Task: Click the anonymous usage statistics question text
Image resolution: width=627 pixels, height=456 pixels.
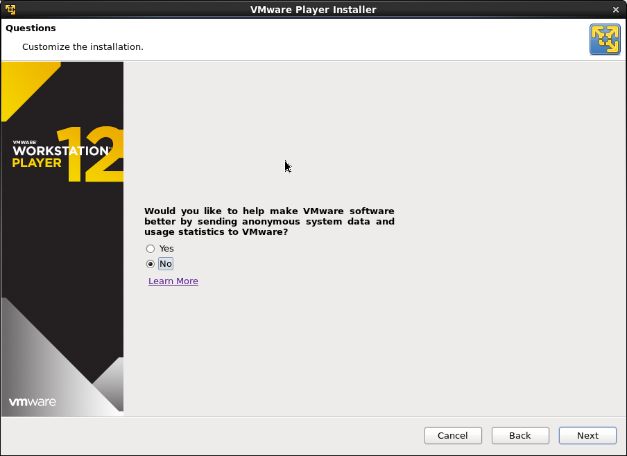Action: pyautogui.click(x=269, y=221)
